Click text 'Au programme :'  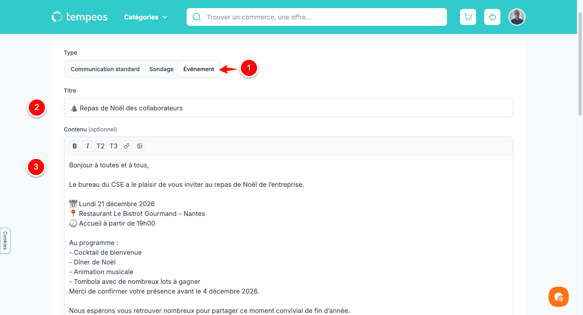94,243
